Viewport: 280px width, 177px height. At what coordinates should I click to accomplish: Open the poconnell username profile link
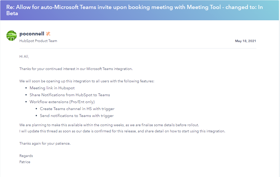coord(32,34)
